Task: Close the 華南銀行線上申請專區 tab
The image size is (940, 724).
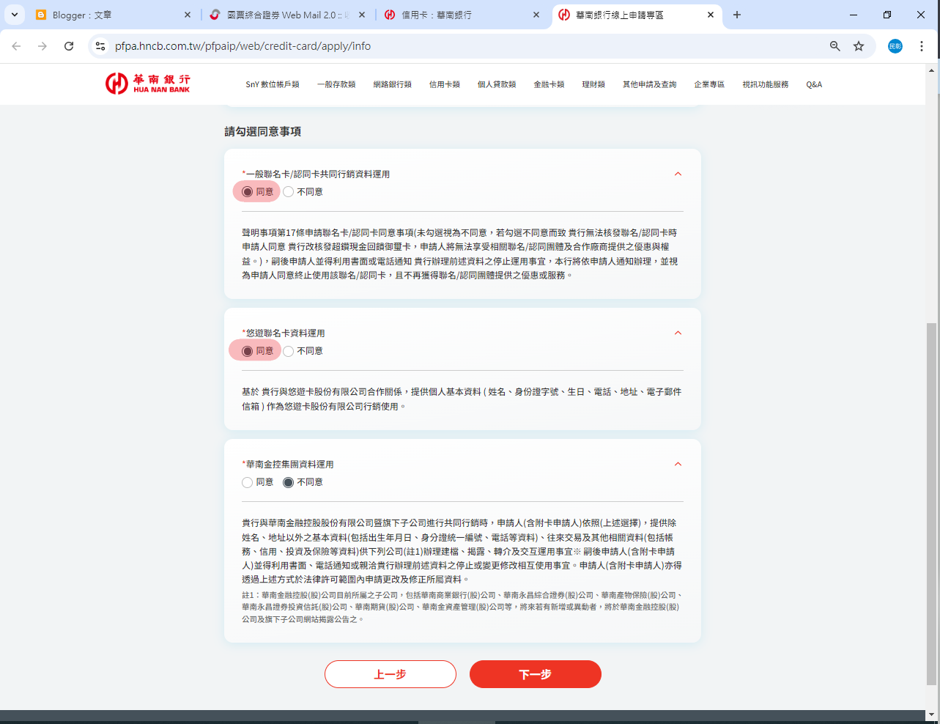Action: click(711, 15)
